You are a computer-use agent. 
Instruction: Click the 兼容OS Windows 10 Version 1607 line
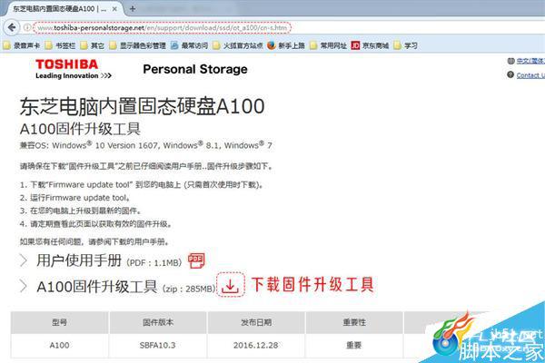pos(146,145)
